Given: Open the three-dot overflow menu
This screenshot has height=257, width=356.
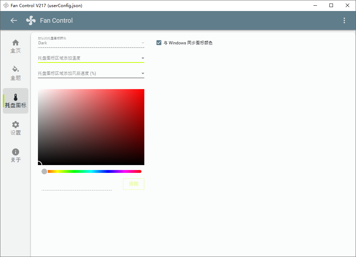Looking at the screenshot, I should point(344,20).
